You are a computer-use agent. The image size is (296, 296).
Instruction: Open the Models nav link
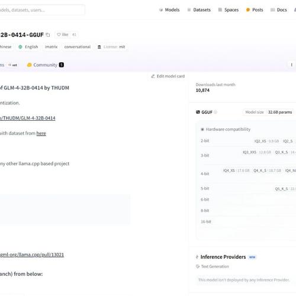pos(169,10)
